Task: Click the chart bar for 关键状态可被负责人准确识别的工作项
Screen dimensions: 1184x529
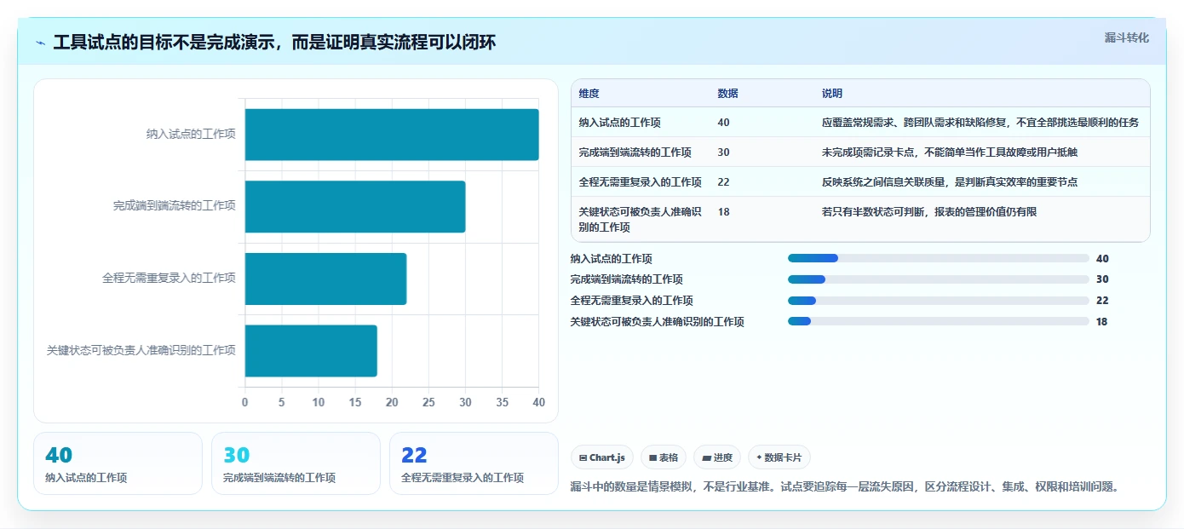Action: coord(311,351)
